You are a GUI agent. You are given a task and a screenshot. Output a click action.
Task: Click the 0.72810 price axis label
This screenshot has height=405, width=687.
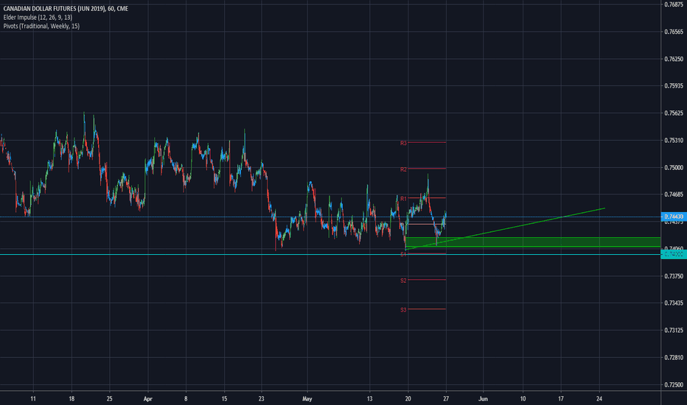click(x=674, y=358)
